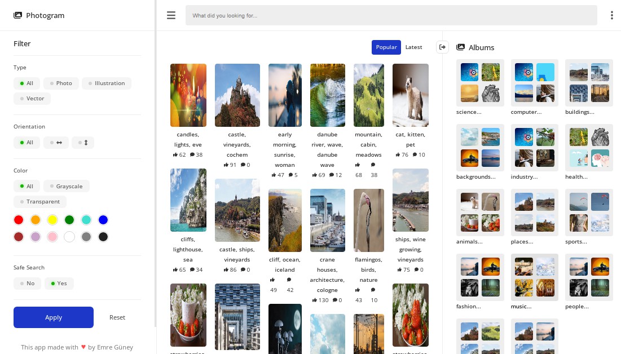Pick the Vector type filter

point(32,99)
